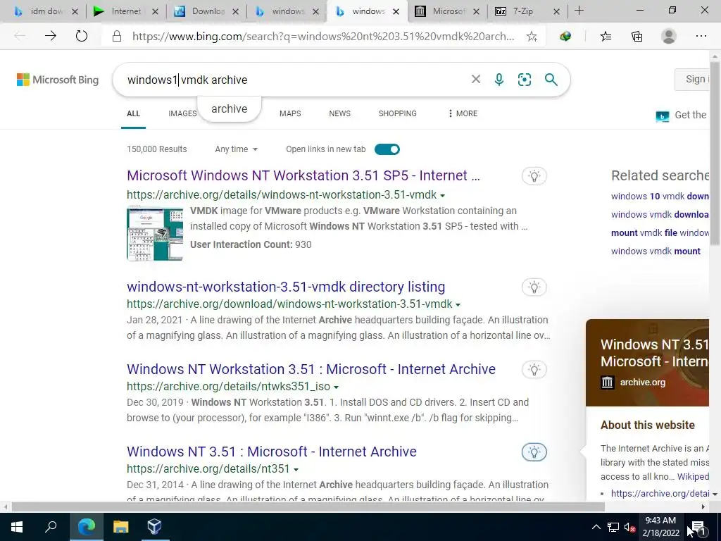Viewport: 721px width, 541px height.
Task: Close the idm dow tab
Action: [x=75, y=11]
